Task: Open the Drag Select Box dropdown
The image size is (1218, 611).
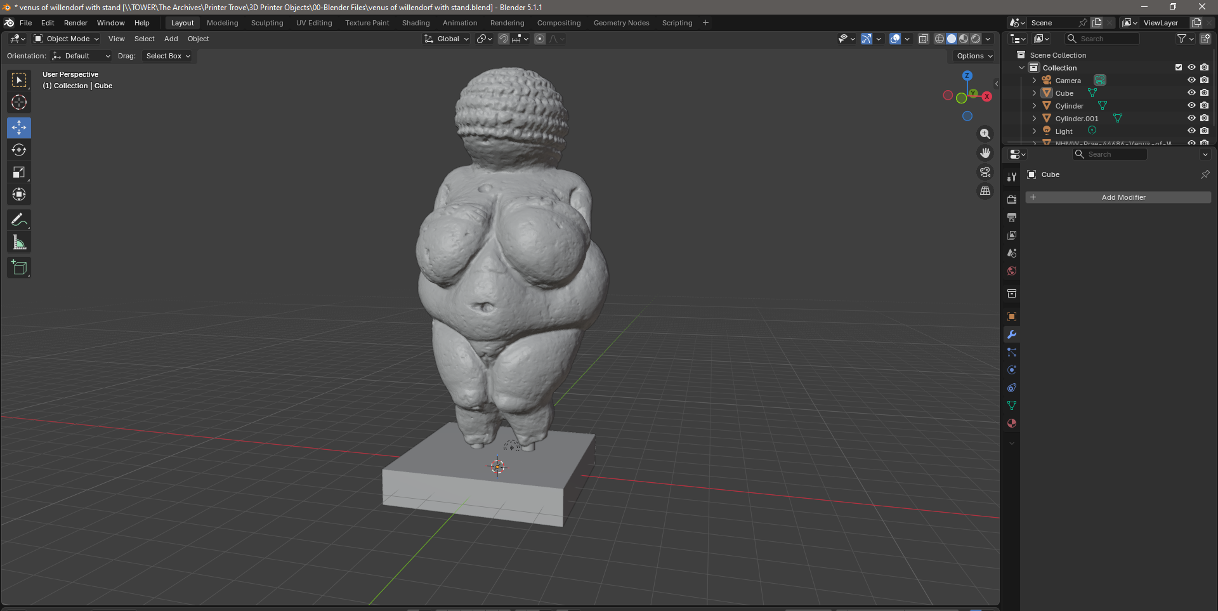Action: click(x=167, y=56)
